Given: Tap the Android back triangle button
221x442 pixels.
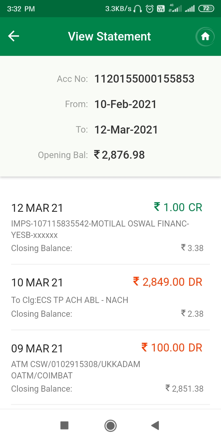Looking at the screenshot, I should click(155, 425).
